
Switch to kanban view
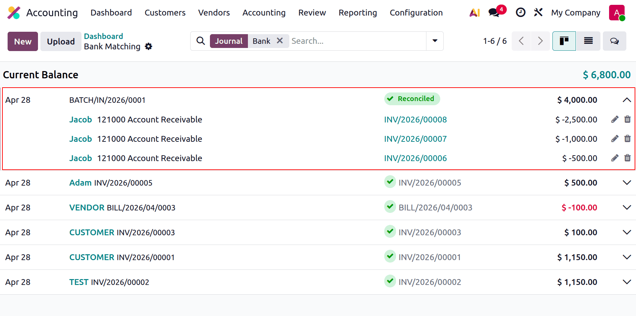(564, 41)
